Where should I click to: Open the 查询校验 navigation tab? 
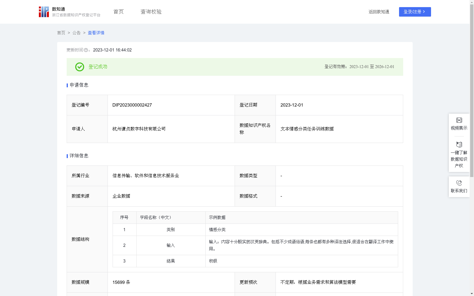click(x=151, y=12)
